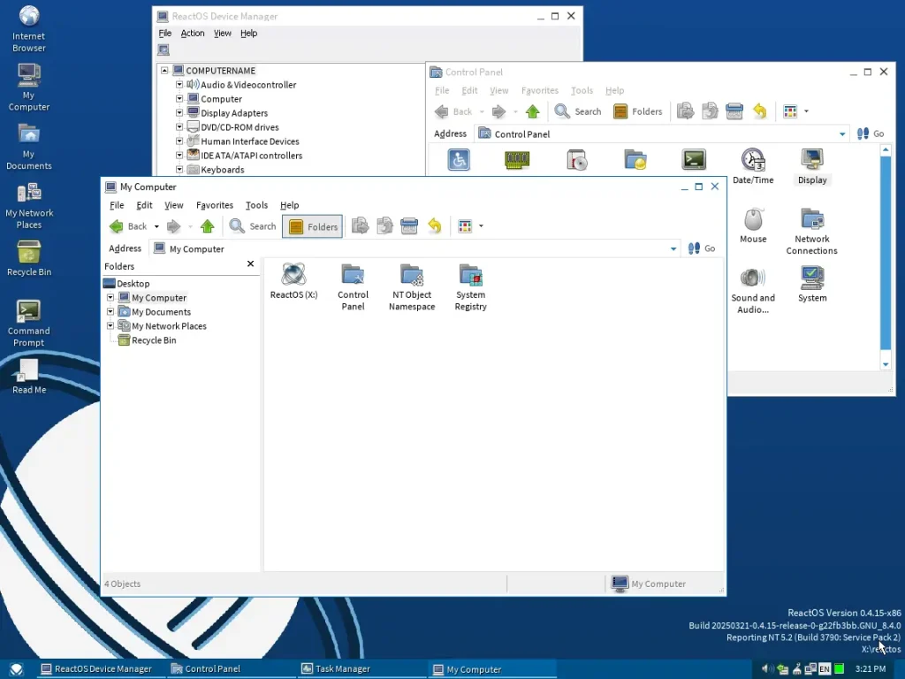
Task: Click EN language indicator in tray
Action: click(x=825, y=668)
